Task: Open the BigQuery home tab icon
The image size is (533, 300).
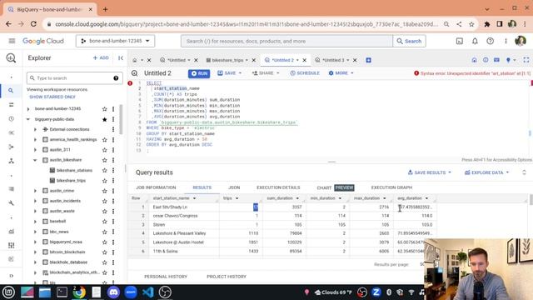Action: click(135, 60)
